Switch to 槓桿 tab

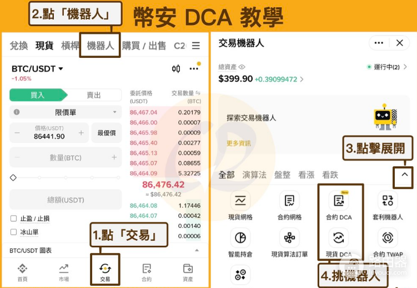click(x=70, y=46)
